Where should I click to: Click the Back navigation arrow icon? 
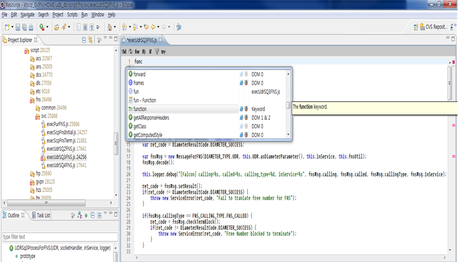(x=153, y=27)
